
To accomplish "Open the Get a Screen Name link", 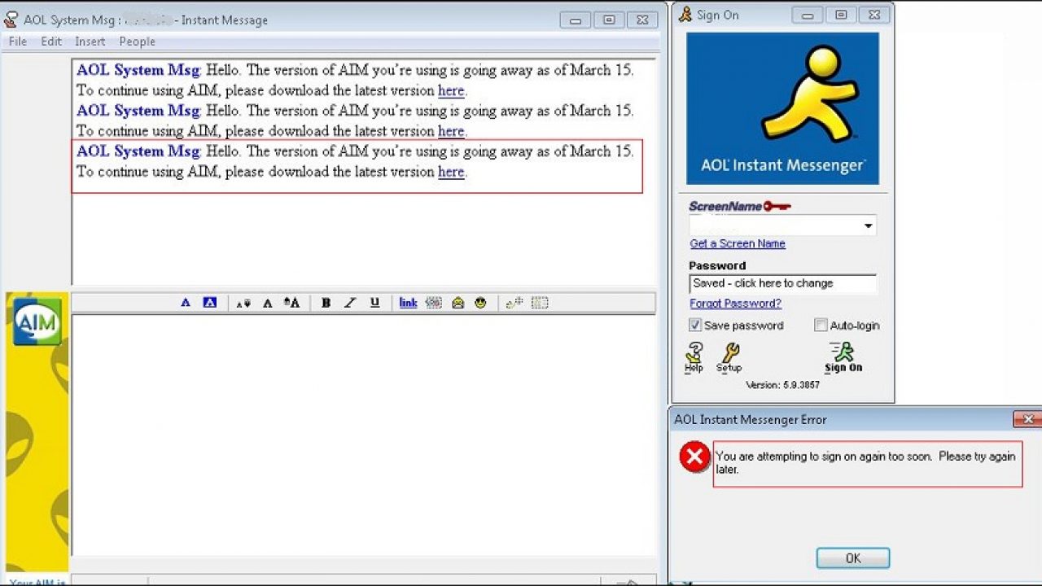I will point(738,243).
